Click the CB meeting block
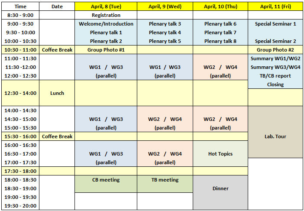 106,180
